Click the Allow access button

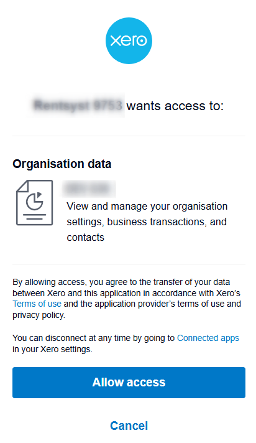(x=129, y=382)
